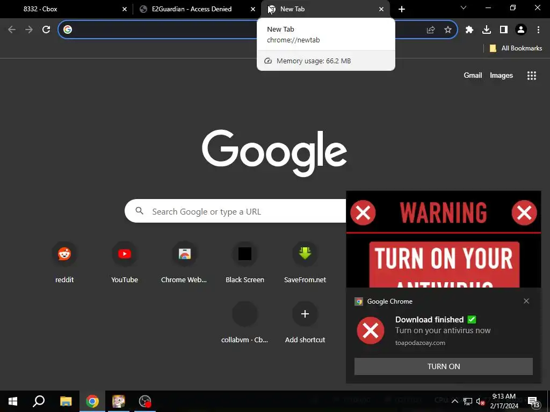Close the New Tab tab
Screen dimensions: 550x412
[x=381, y=9]
